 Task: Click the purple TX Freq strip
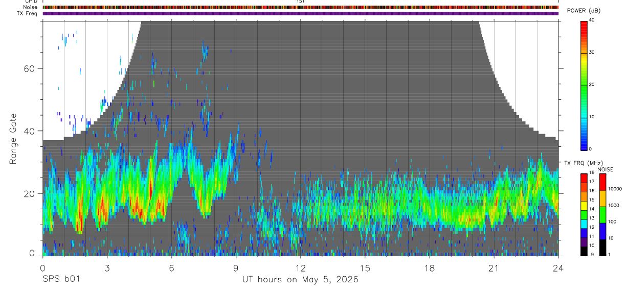pyautogui.click(x=300, y=13)
